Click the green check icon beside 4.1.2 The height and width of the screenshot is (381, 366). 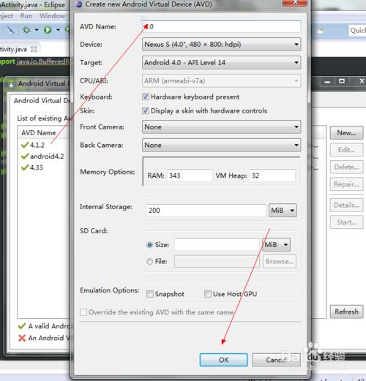[25, 145]
